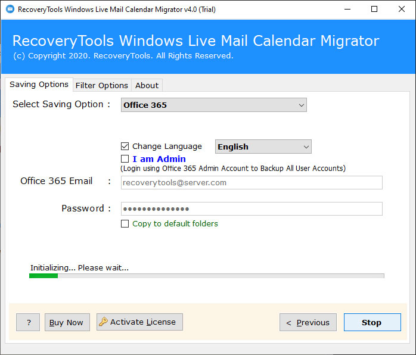Image resolution: width=416 pixels, height=355 pixels.
Task: Stop the migration with Stop button
Action: pyautogui.click(x=372, y=322)
